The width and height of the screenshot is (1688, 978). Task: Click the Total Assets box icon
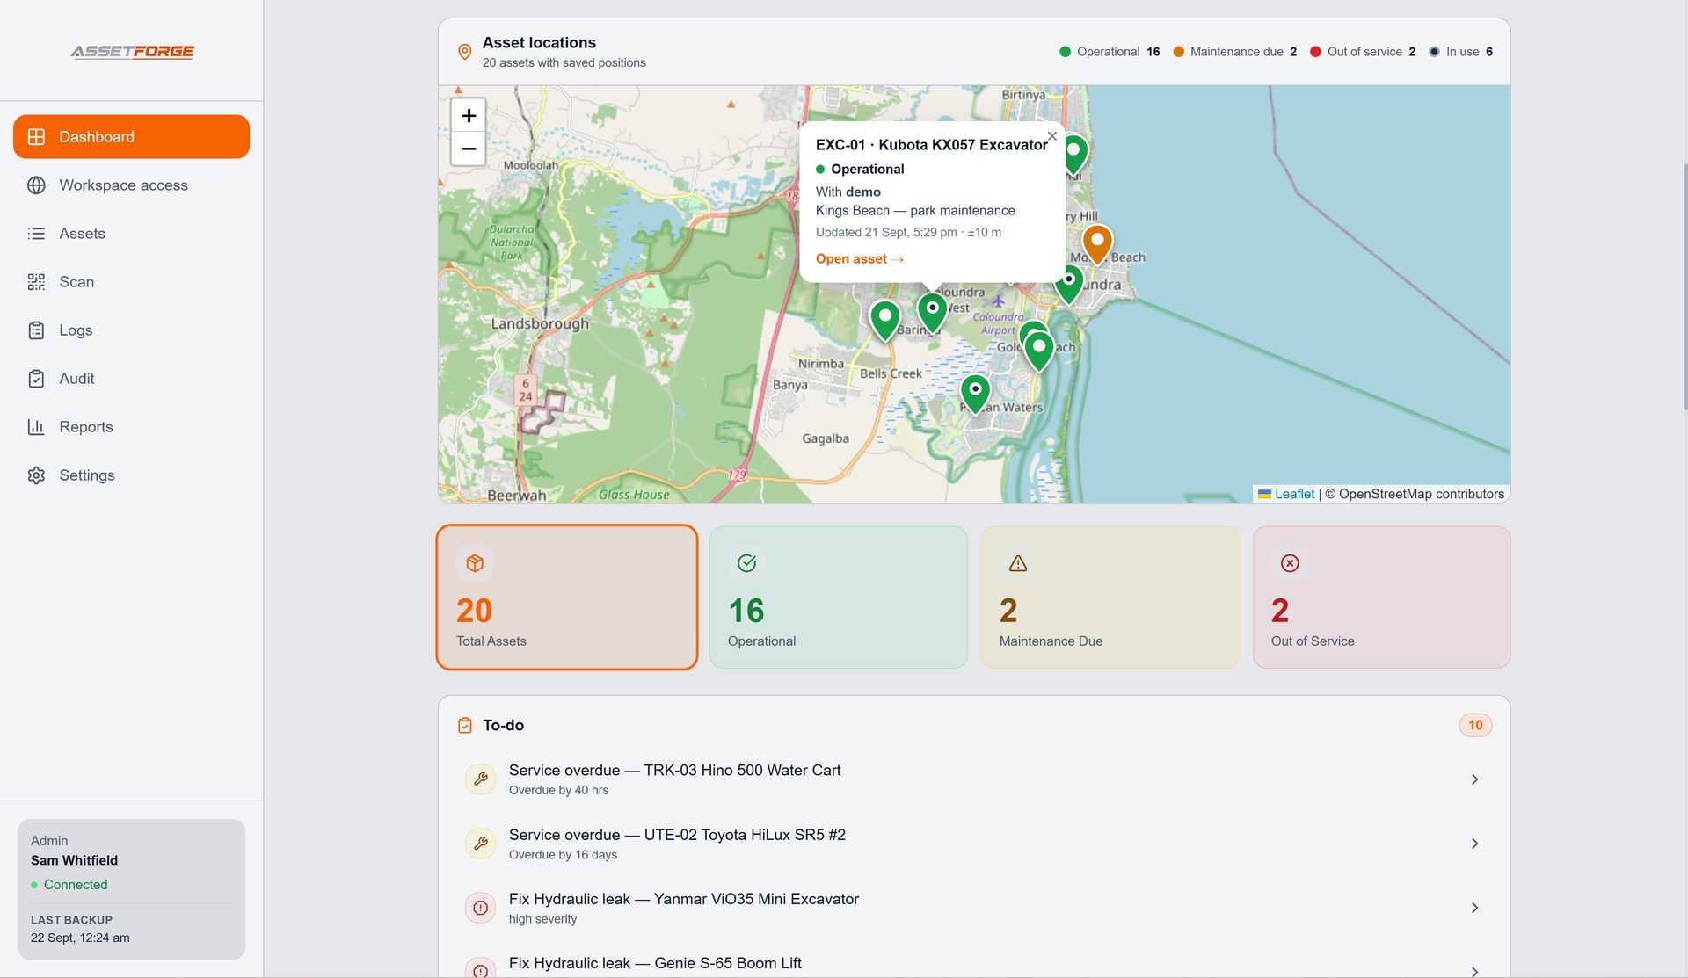475,563
